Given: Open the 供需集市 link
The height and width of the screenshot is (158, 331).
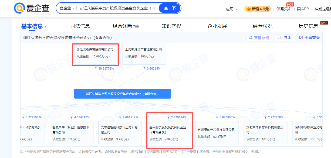Looking at the screenshot, I should (284, 9).
